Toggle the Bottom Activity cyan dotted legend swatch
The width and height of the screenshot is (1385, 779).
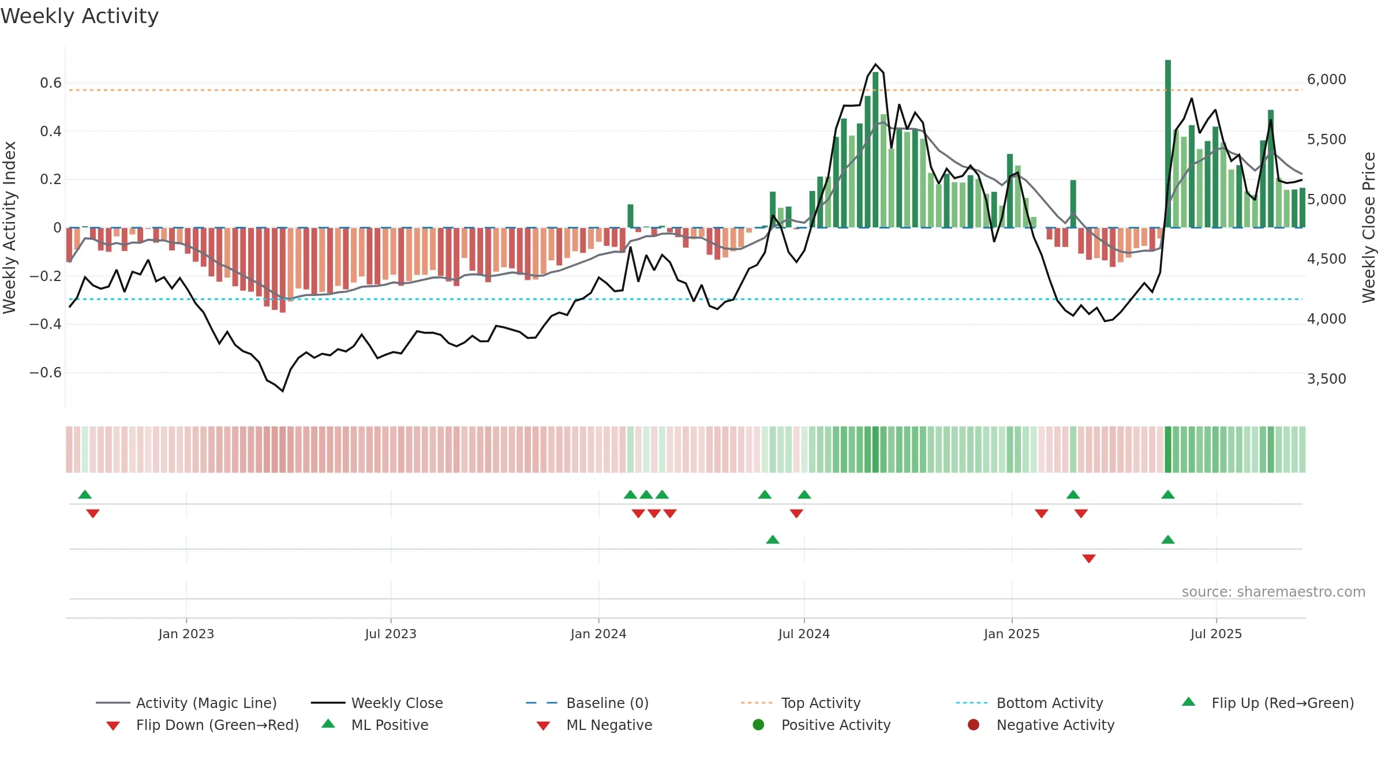(x=972, y=703)
